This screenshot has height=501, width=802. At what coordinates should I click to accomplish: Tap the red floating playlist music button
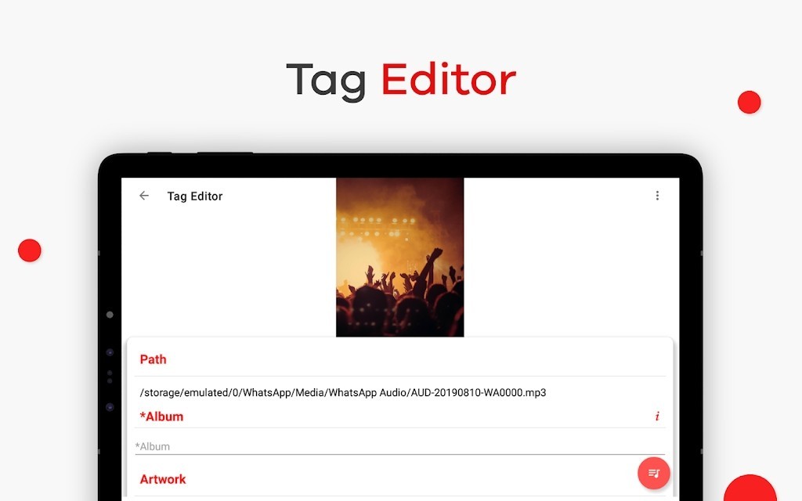tap(654, 473)
